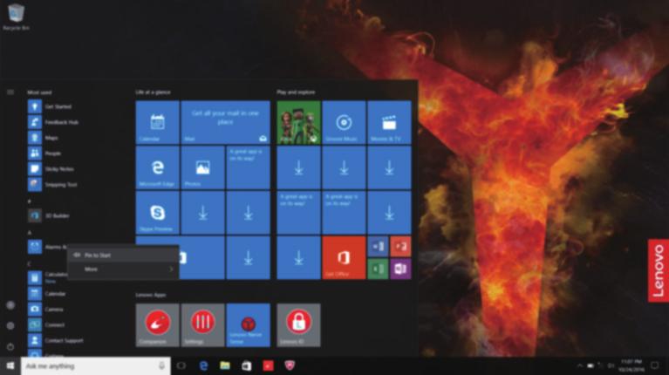Launch the Lenovo Companion tile

[157, 325]
